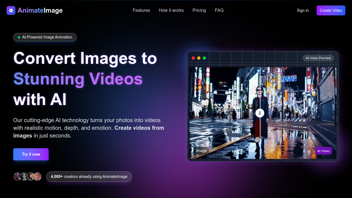
Task: Toggle to the AI Video side of the preview
Action: (x=323, y=151)
